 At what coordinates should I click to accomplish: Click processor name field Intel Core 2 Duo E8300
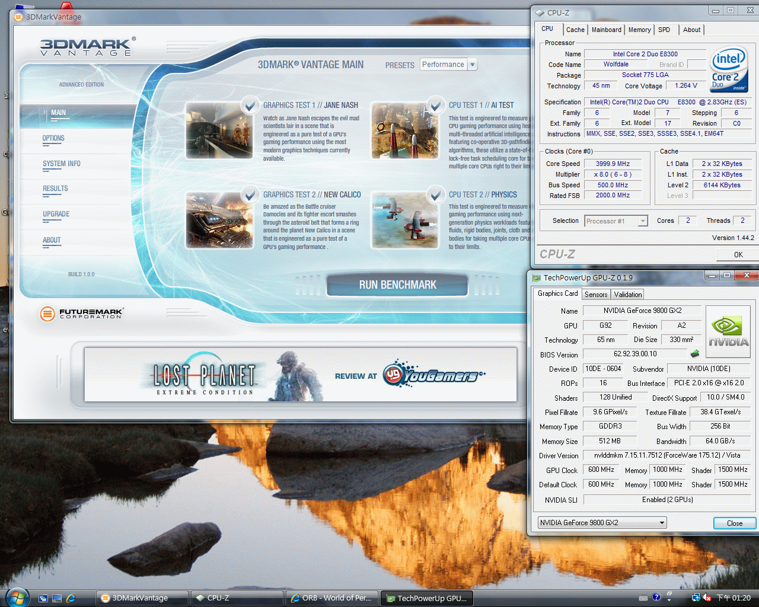click(645, 54)
